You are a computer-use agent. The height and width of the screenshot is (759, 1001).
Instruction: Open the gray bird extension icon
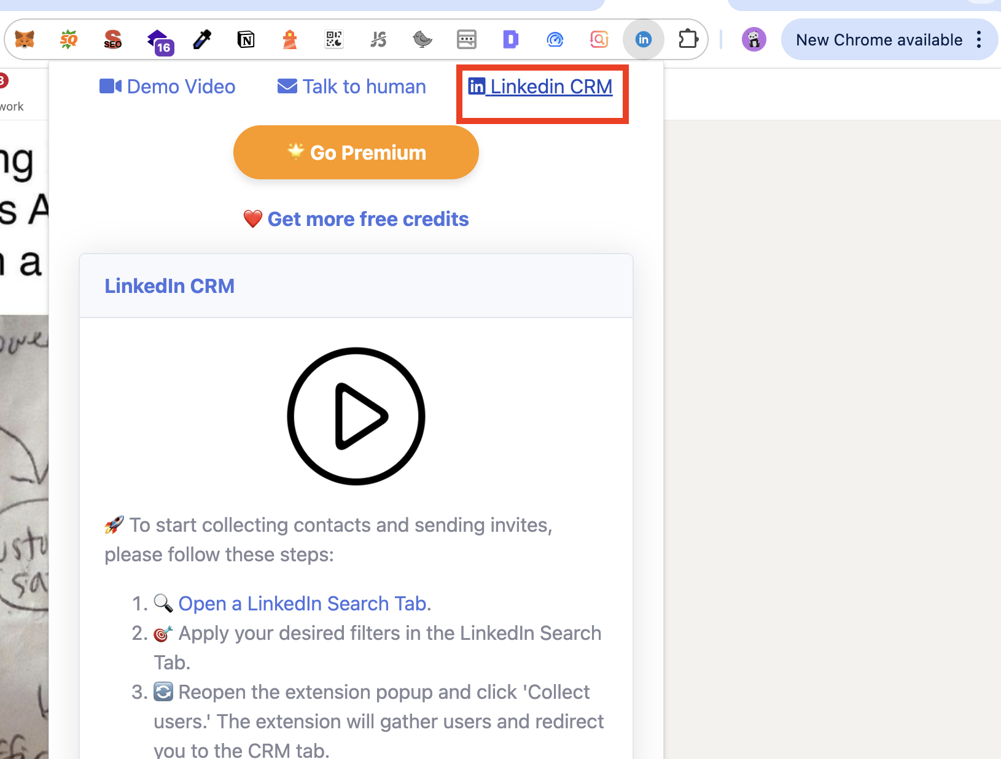pos(423,40)
